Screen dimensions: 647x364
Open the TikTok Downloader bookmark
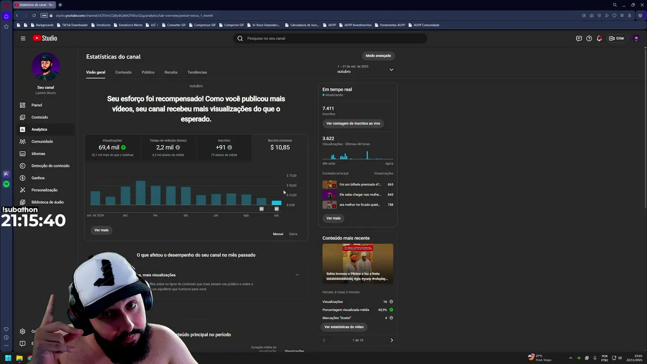[72, 25]
